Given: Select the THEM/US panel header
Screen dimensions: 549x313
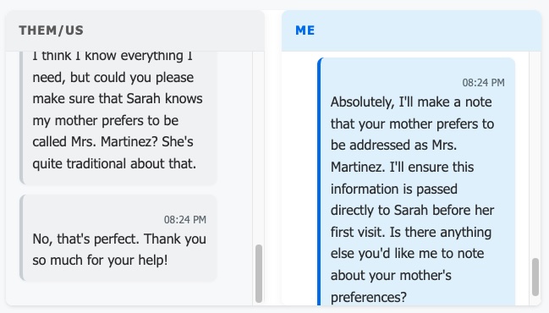Looking at the screenshot, I should point(135,30).
